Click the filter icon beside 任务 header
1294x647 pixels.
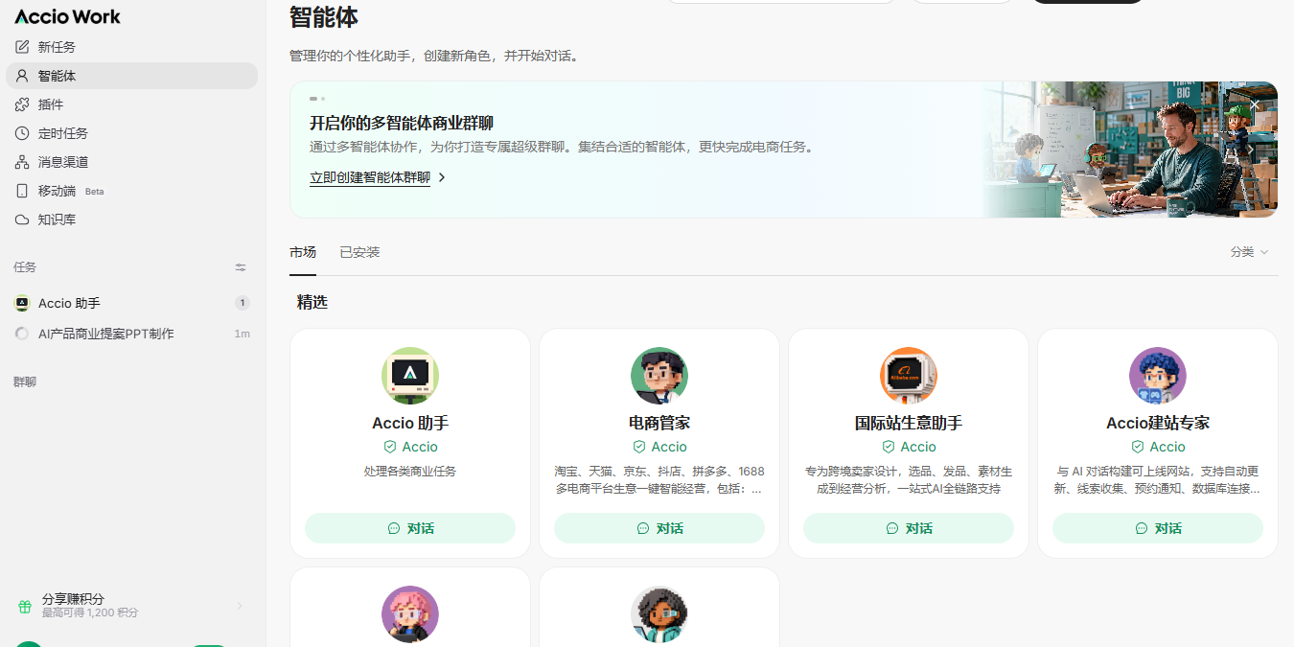coord(241,267)
